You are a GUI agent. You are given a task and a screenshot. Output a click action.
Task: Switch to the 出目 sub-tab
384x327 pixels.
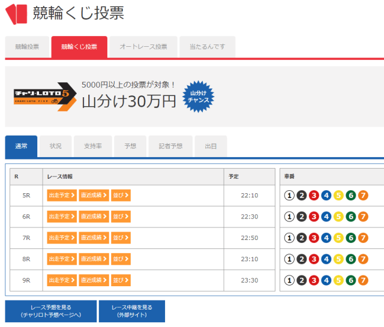(x=211, y=146)
